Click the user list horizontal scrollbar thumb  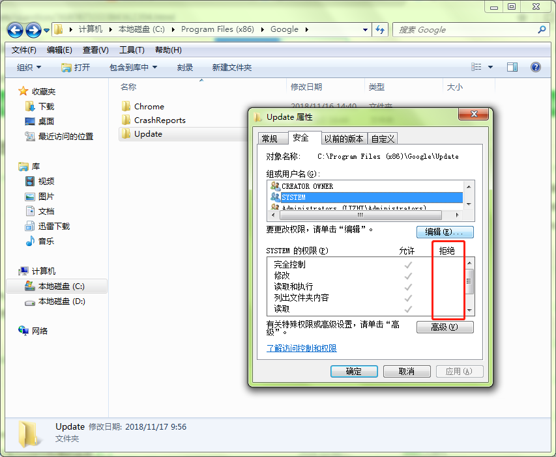click(x=360, y=215)
